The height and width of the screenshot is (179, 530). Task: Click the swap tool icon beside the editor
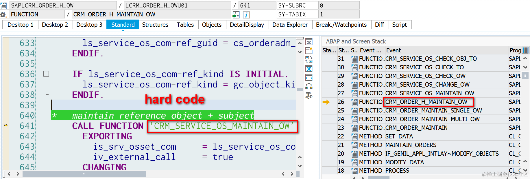[309, 60]
